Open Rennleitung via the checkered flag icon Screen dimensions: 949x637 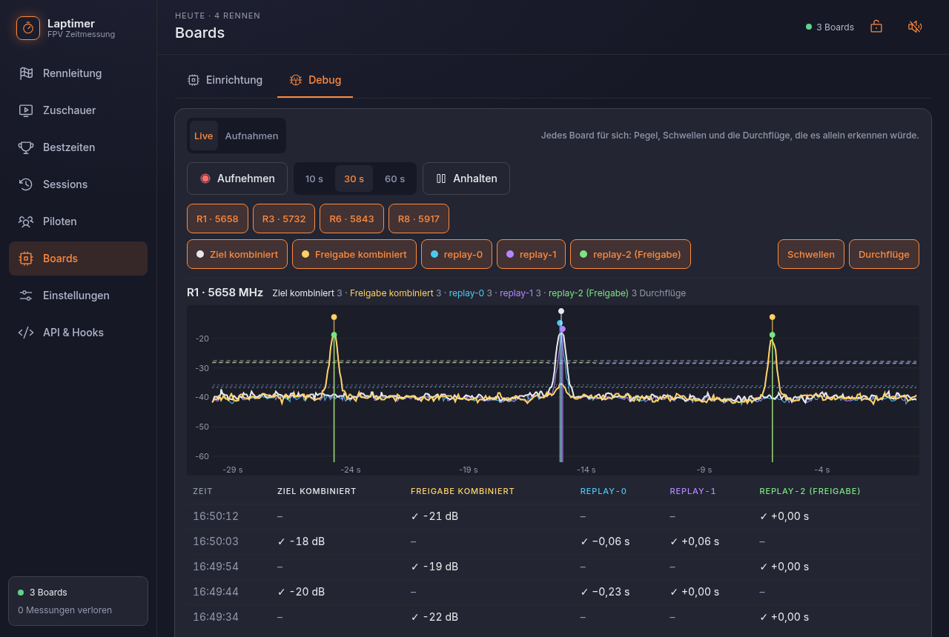point(26,73)
